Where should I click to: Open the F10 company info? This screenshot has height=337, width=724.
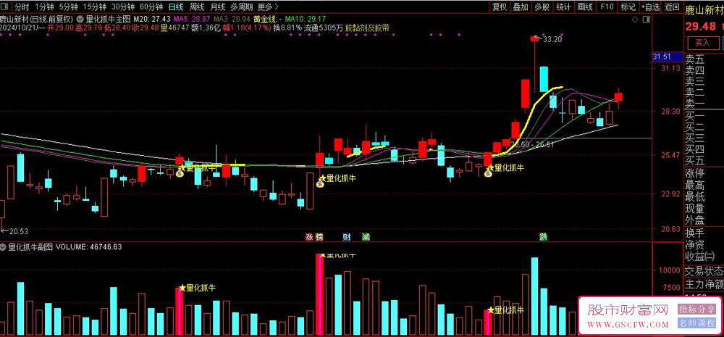(607, 7)
